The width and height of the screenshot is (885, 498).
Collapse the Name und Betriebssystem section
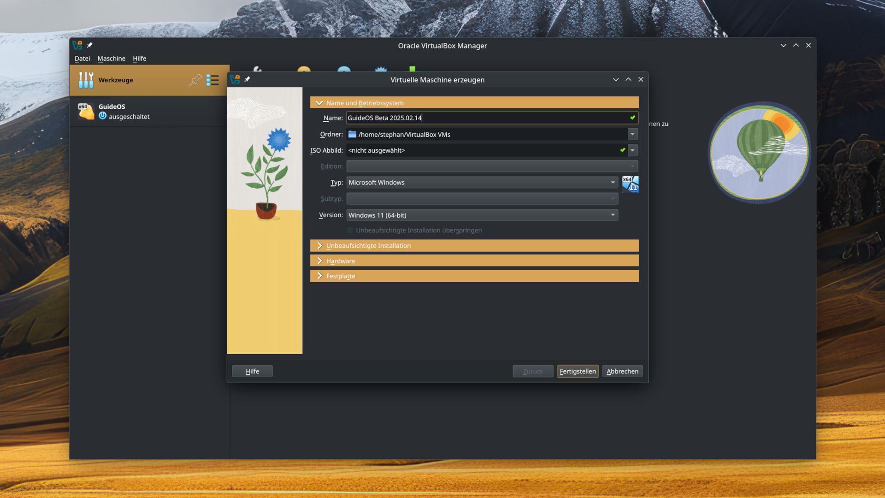(x=474, y=102)
